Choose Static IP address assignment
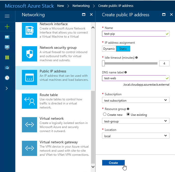The image size is (175, 172). point(123,49)
